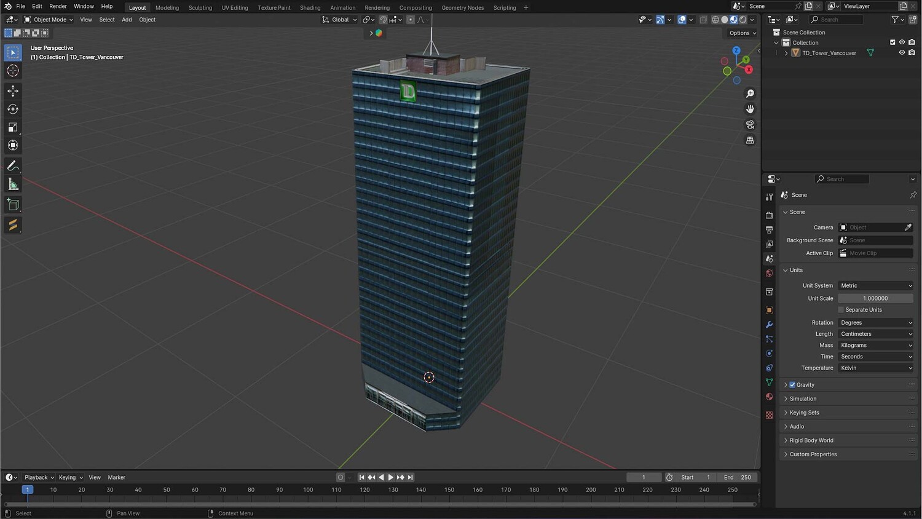Choose the Scale tool
The image size is (922, 519).
point(13,127)
